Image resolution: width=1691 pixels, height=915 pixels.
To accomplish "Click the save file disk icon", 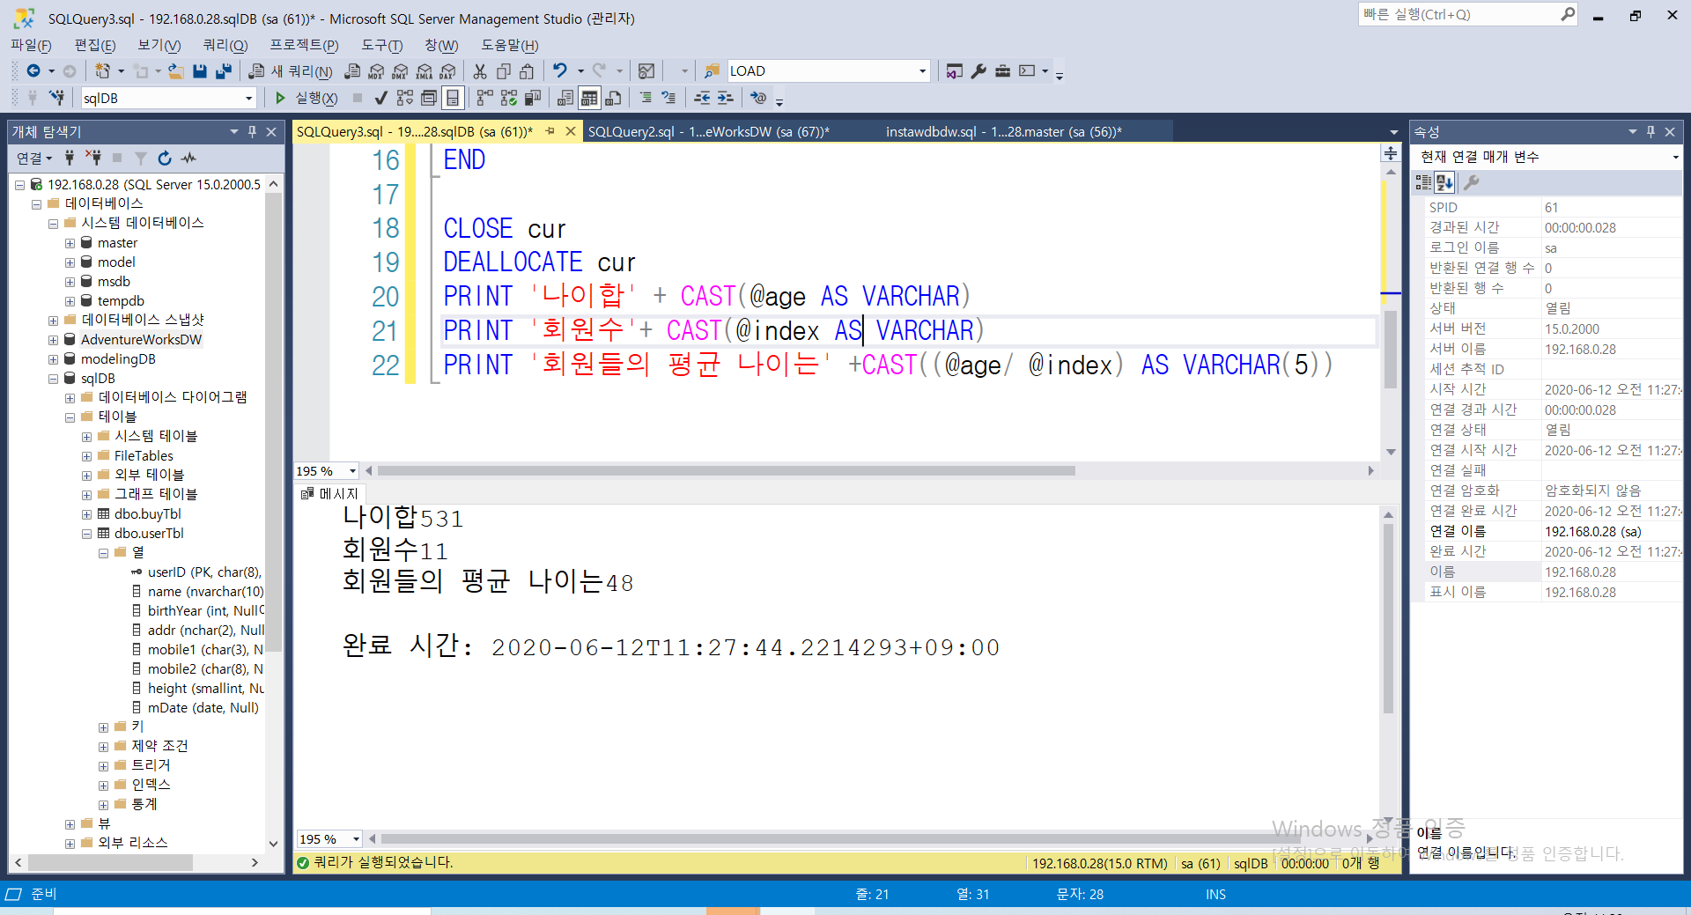I will [x=200, y=71].
